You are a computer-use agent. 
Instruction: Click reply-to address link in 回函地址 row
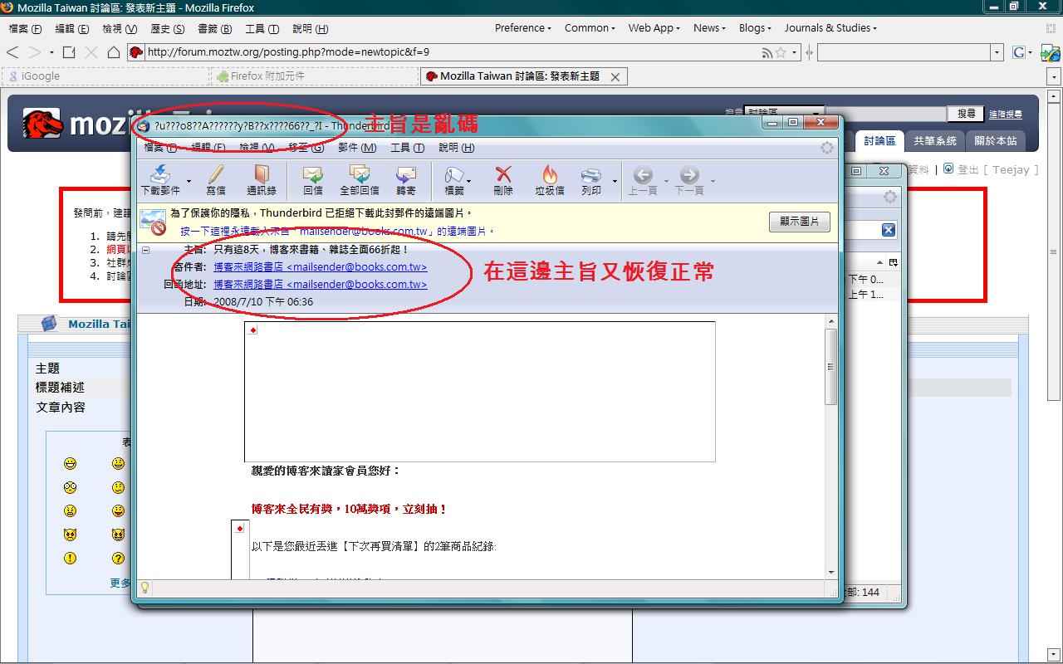pos(321,284)
